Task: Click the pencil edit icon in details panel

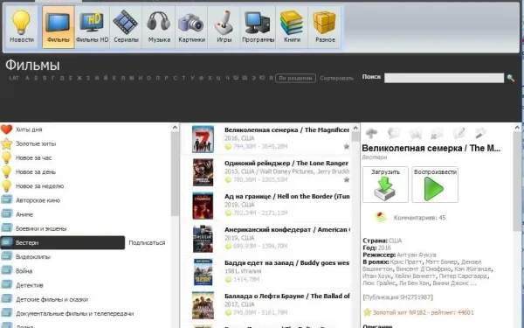Action: (x=458, y=133)
